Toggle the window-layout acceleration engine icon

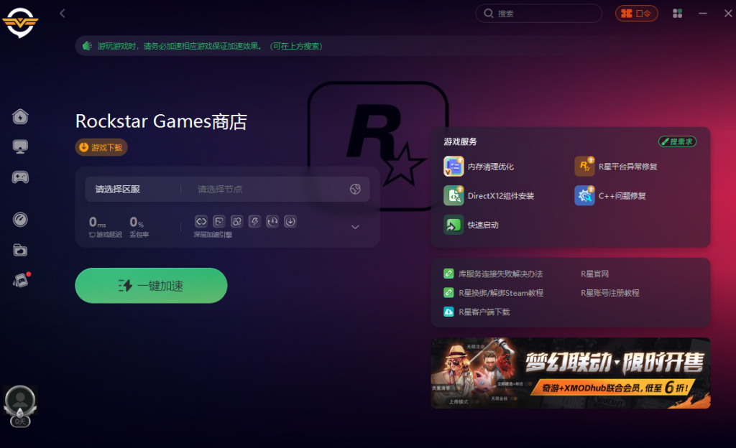pos(219,221)
